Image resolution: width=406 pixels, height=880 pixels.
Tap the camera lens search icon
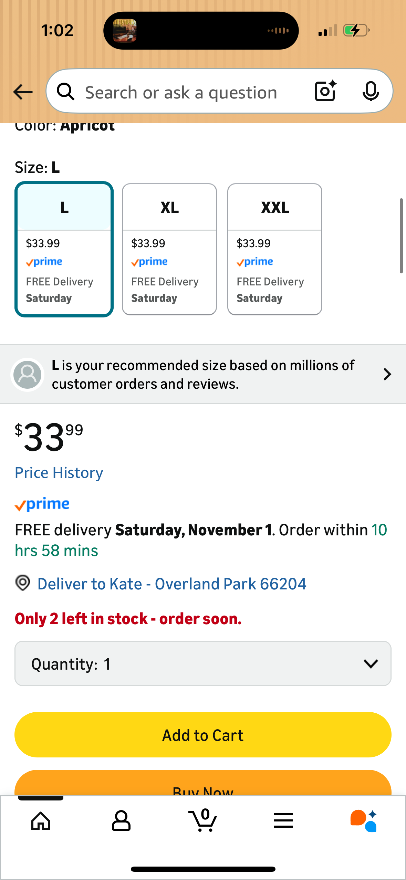325,91
